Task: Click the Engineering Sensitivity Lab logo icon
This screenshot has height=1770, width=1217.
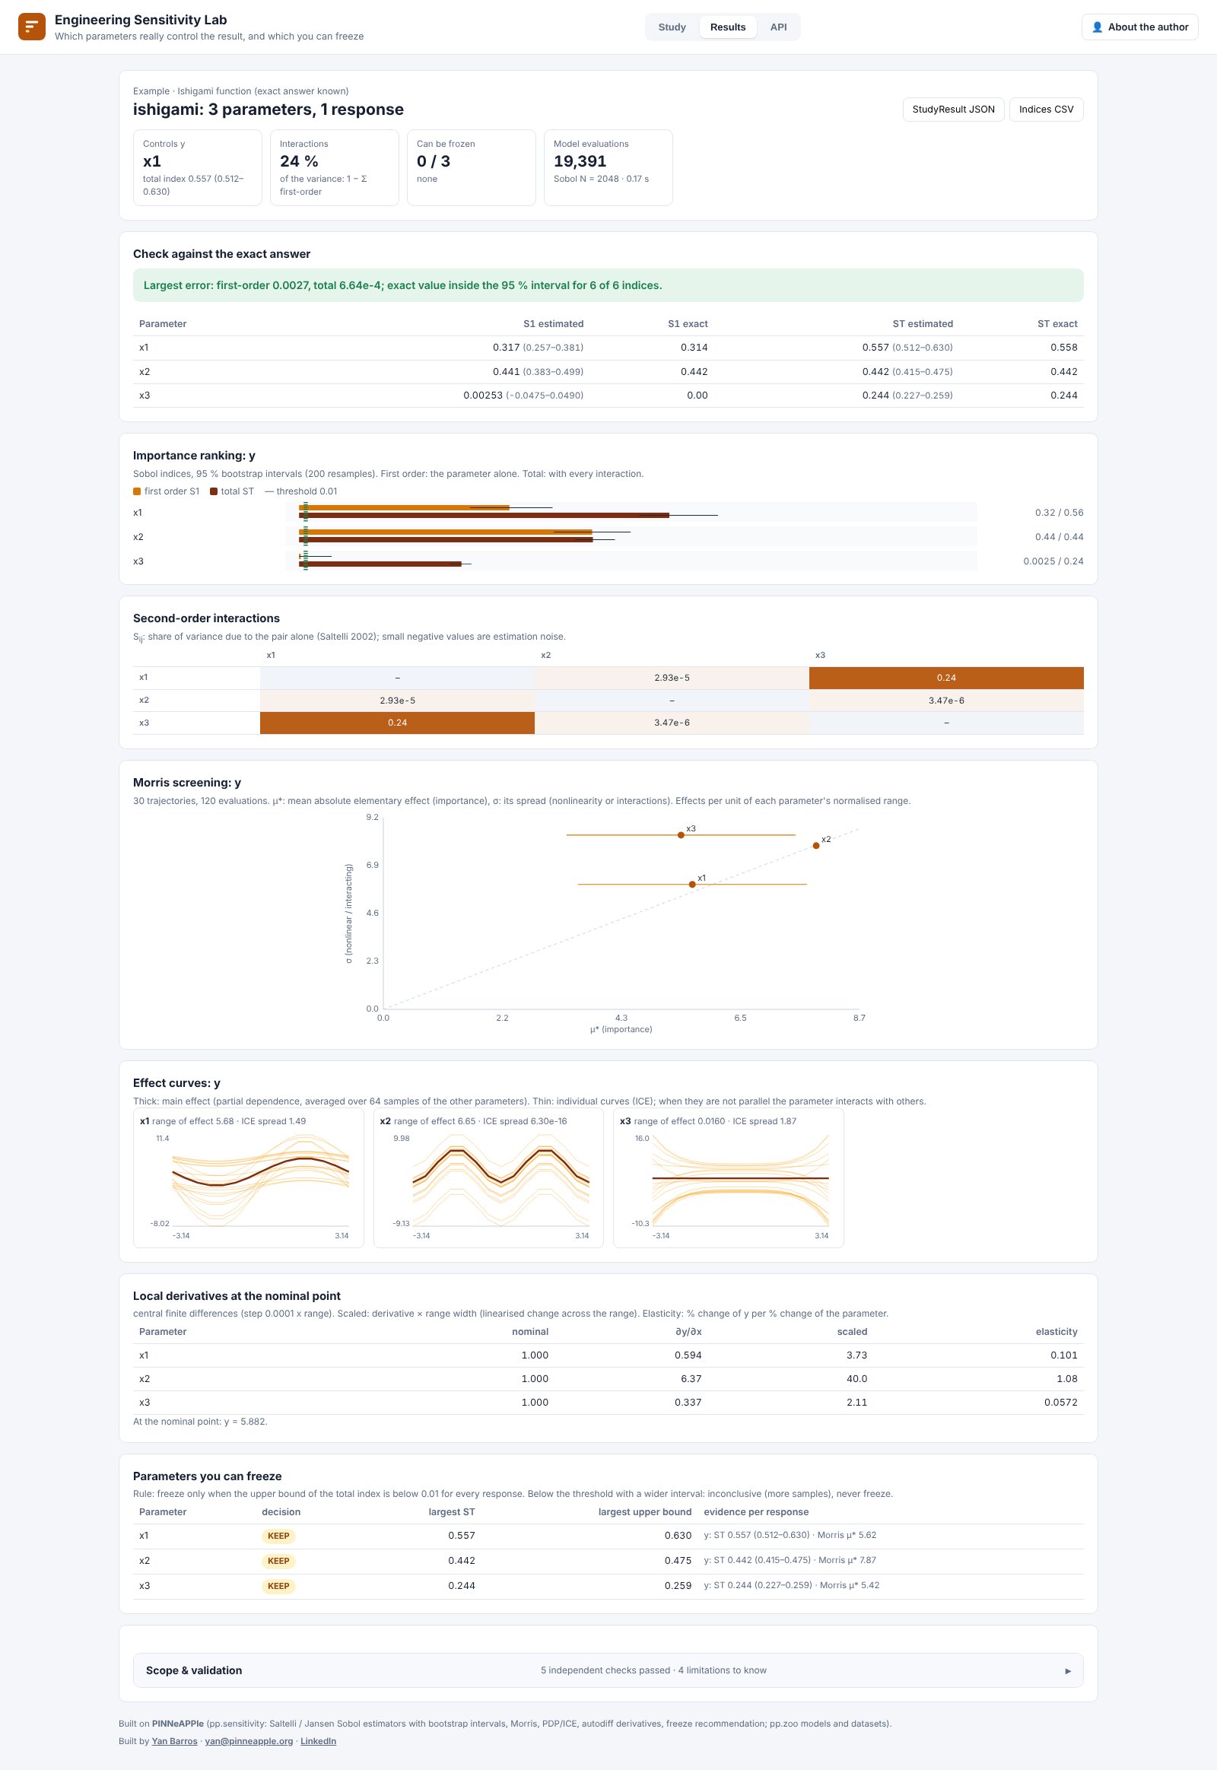Action: [31, 27]
